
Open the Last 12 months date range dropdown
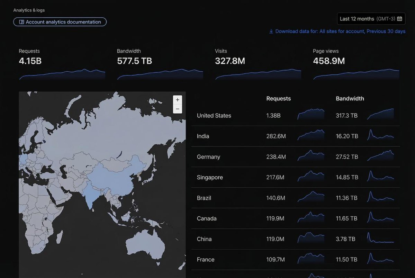click(x=371, y=19)
